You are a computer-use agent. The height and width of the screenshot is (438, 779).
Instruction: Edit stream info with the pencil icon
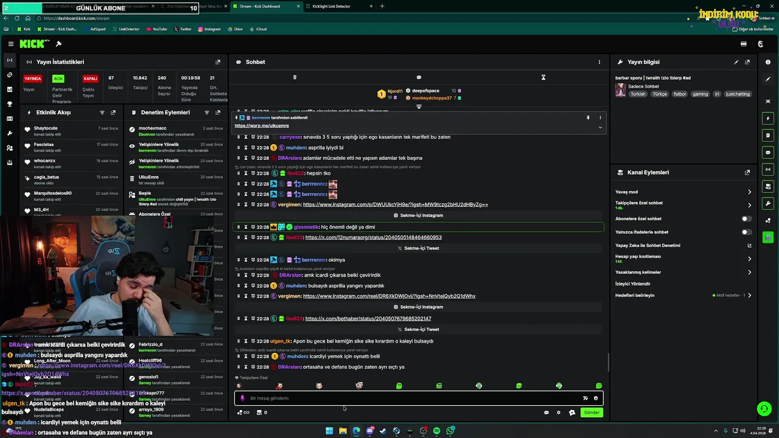(x=736, y=62)
